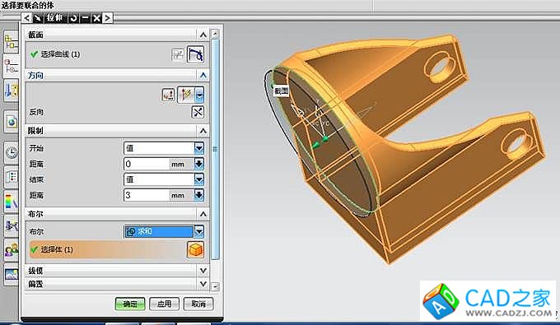Click the end distance field showing 3
Viewport: 560px width, 325px height.
(147, 195)
